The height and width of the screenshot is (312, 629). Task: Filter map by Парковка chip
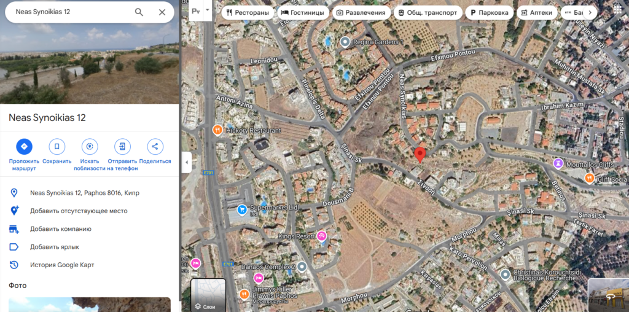coord(489,12)
